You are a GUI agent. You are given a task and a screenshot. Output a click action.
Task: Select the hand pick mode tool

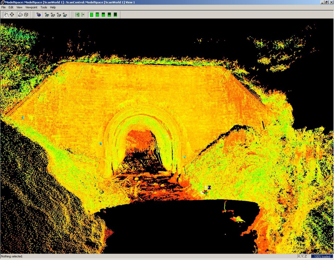(6, 14)
